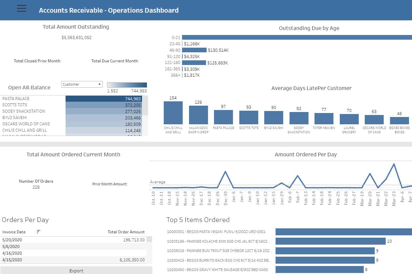
Task: Click the Mar-23 peak on line chart
Action: coord(394,164)
